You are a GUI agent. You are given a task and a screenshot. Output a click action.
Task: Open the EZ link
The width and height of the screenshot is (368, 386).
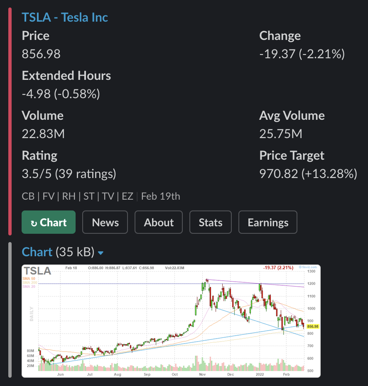coord(128,196)
